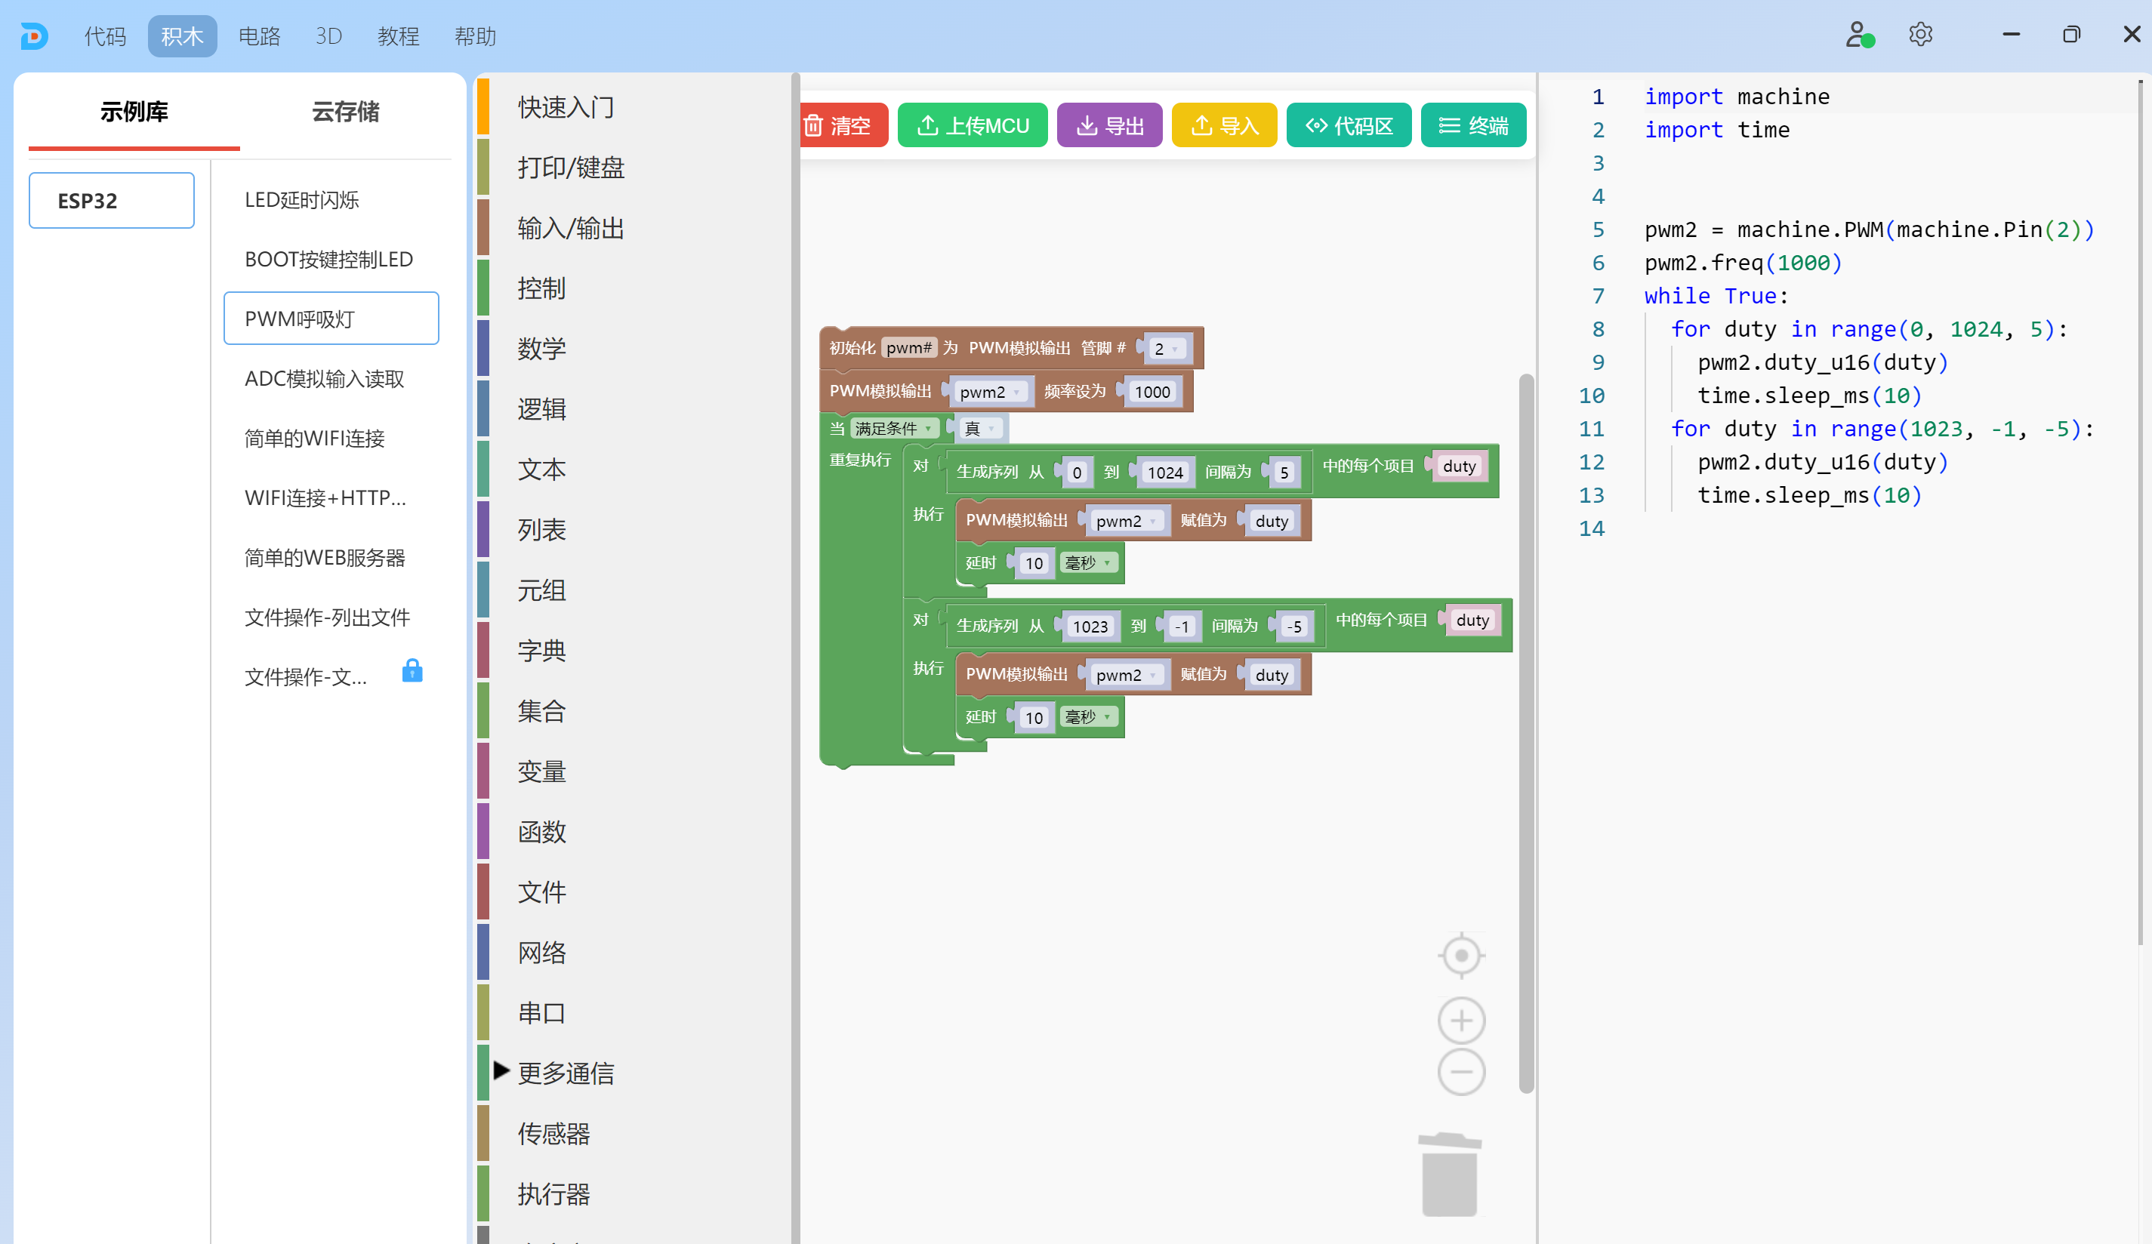Click the workspace vertical scrollbar

[x=1526, y=734]
